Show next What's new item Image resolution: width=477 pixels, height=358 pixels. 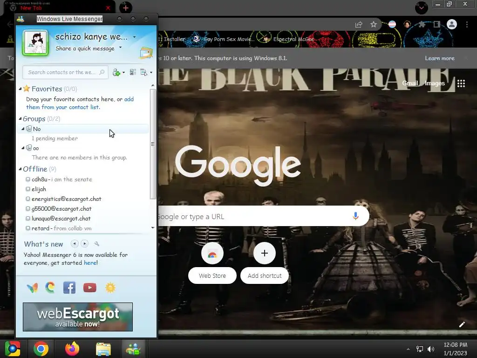click(85, 243)
